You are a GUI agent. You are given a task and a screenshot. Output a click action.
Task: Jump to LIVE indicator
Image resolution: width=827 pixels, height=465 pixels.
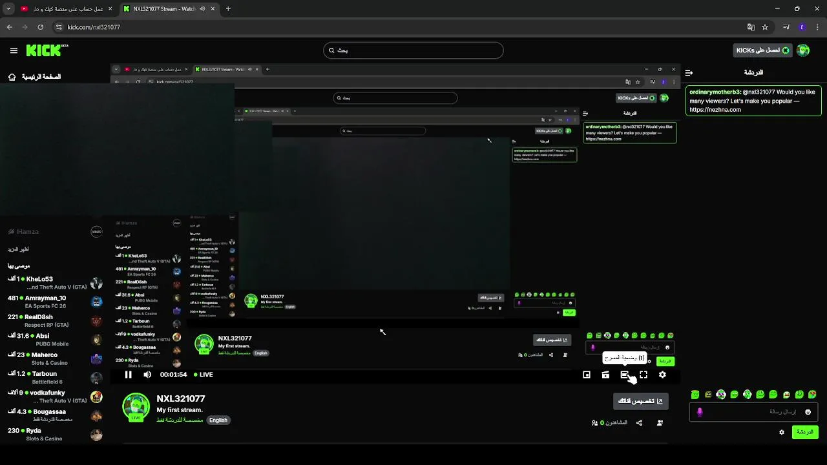203,375
